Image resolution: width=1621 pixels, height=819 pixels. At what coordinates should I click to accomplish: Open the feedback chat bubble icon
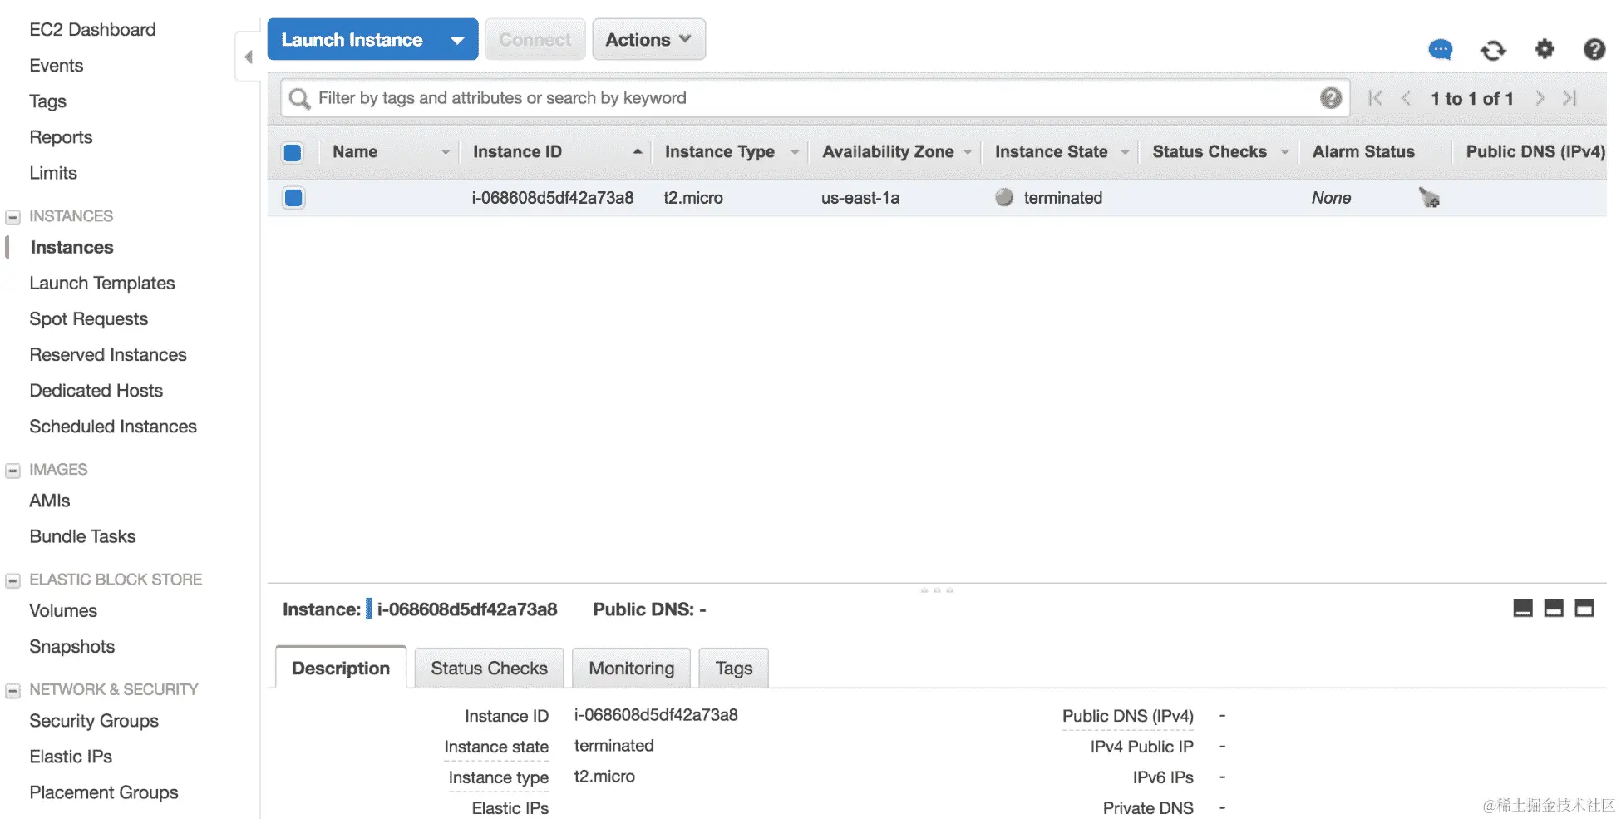[x=1440, y=50]
